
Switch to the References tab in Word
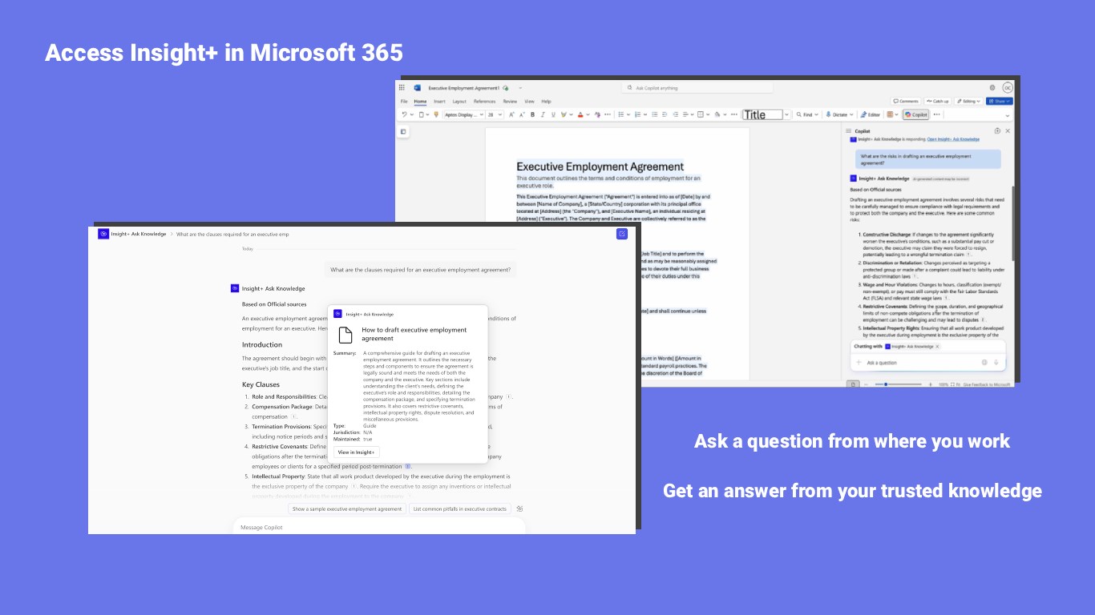point(484,101)
